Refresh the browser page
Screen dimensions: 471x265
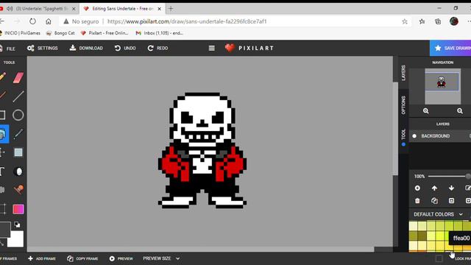coord(32,21)
